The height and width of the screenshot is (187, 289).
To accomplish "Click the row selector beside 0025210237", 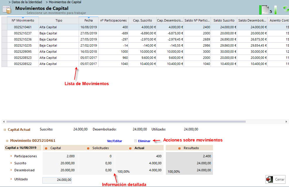I will coord(4,33).
